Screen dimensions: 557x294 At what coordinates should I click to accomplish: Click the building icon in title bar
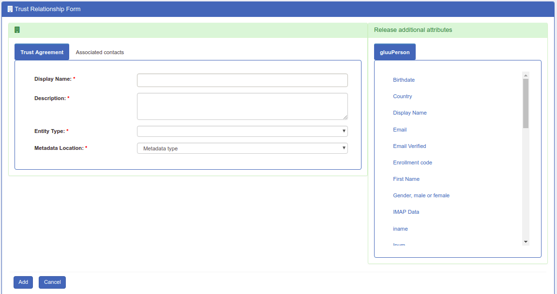10,9
